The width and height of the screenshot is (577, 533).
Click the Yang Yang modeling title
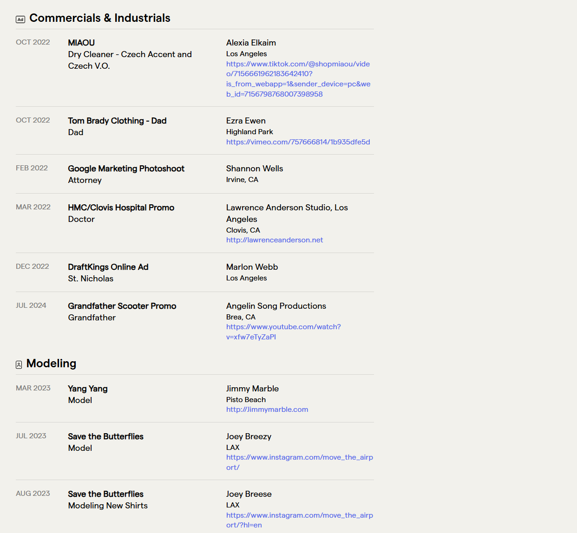88,389
